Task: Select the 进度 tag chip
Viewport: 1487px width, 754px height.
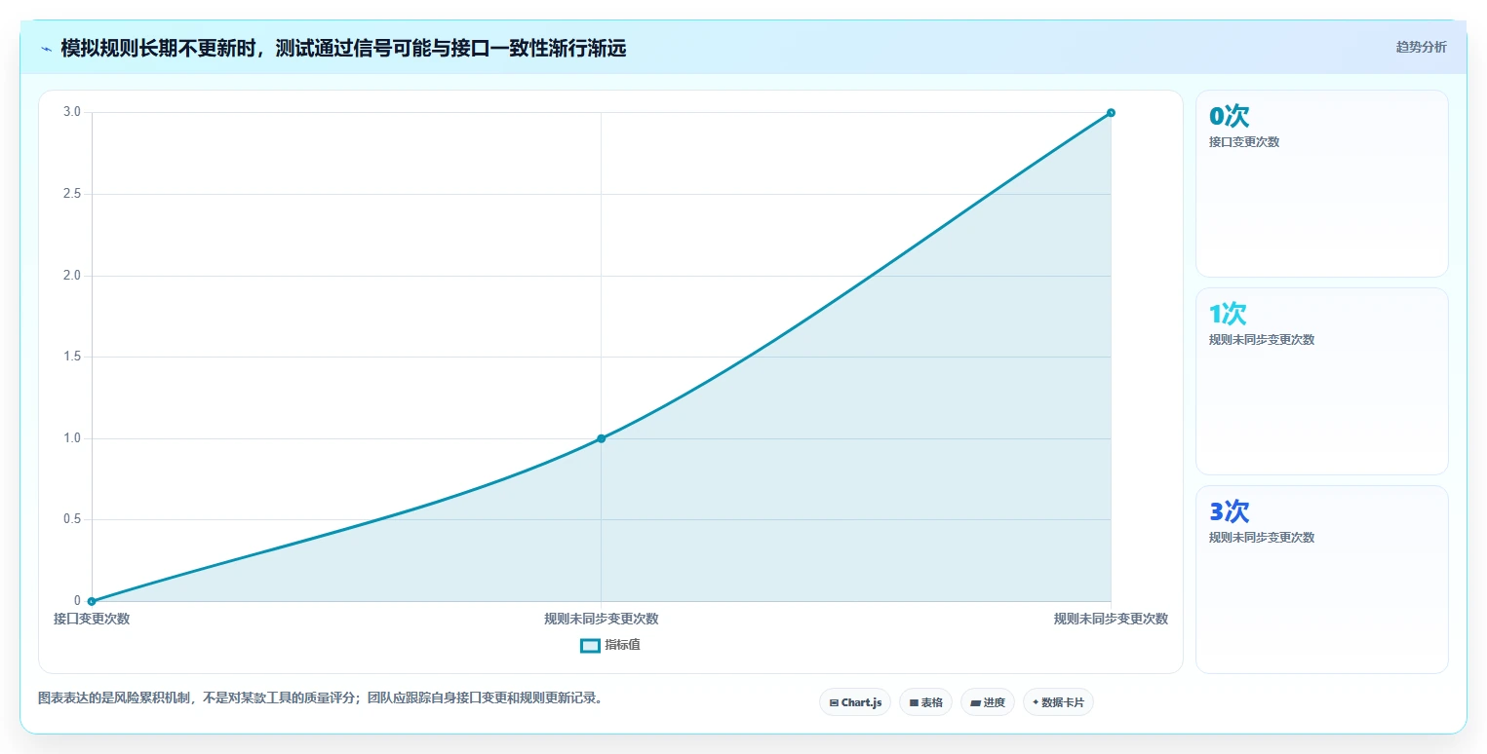Action: point(988,702)
